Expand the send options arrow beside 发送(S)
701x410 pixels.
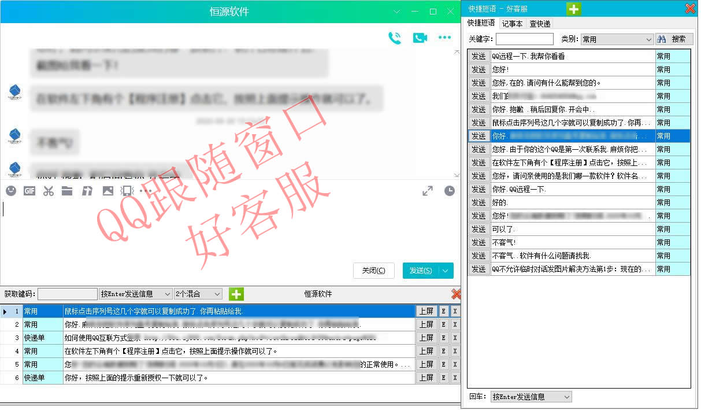[x=446, y=271]
